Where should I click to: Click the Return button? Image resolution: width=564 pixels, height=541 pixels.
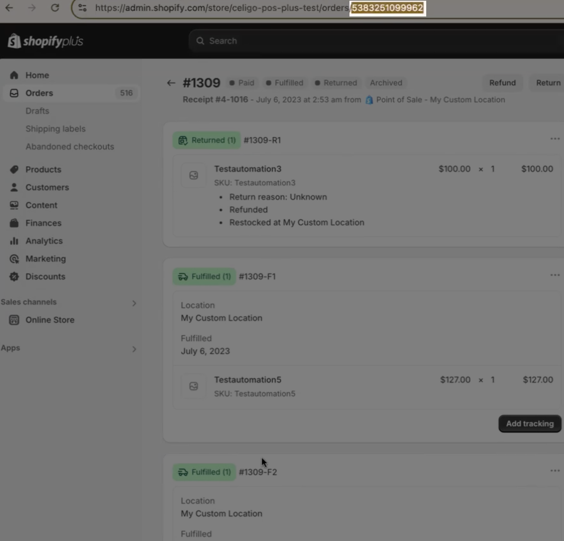tap(547, 83)
